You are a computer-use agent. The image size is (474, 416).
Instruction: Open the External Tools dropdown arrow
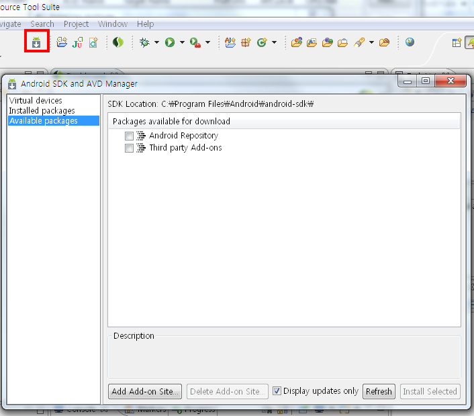click(x=207, y=42)
